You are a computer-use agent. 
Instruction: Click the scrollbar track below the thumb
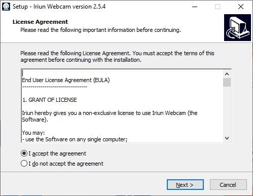(x=227, y=110)
